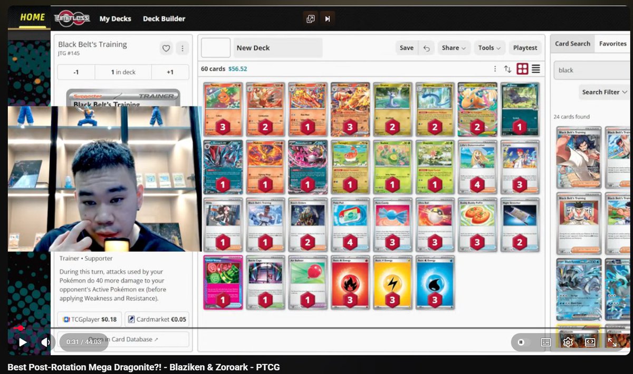Click the New Deck name field
The width and height of the screenshot is (633, 374).
point(278,48)
